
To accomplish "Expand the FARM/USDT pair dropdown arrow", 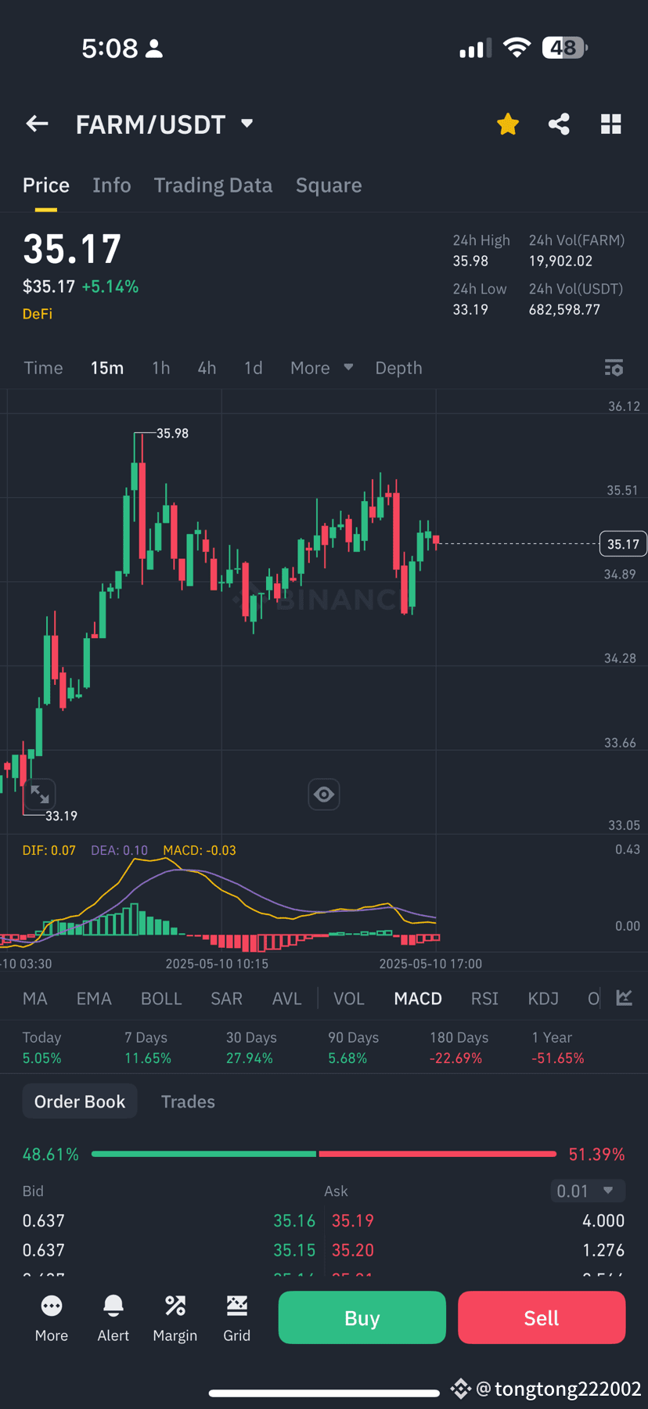I will coord(247,124).
